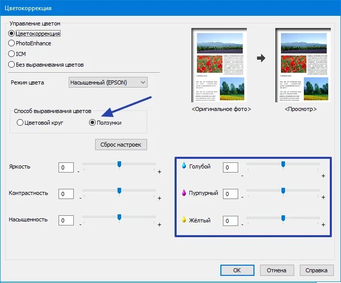Click the Режим цвета label
This screenshot has width=341, height=283.
pos(27,82)
